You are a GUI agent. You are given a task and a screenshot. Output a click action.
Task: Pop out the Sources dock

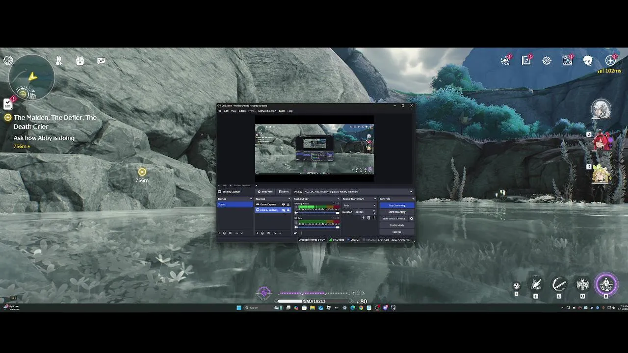(289, 199)
